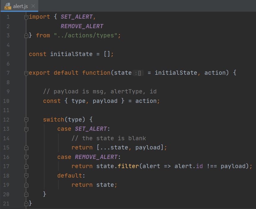Collapse the export default function on line 7
The height and width of the screenshot is (209, 256).
coord(26,73)
